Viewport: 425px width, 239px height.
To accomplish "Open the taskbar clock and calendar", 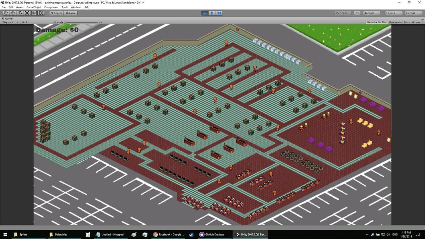I will (406, 234).
